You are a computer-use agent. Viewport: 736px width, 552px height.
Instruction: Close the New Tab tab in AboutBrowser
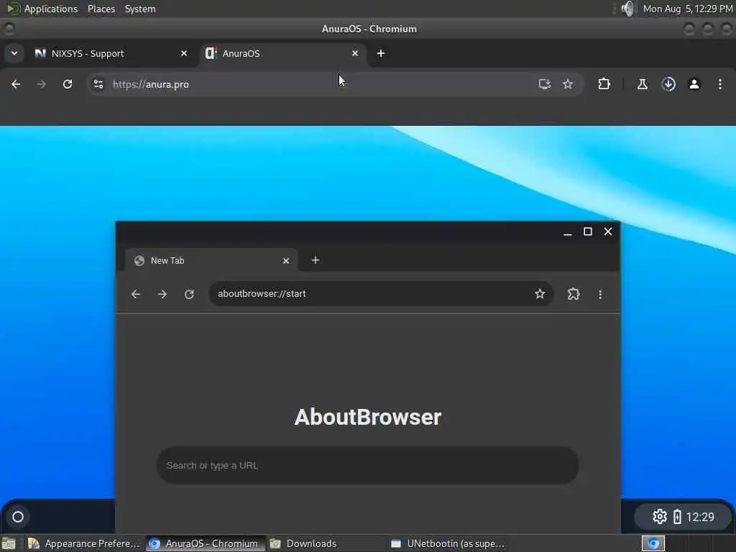(x=286, y=260)
